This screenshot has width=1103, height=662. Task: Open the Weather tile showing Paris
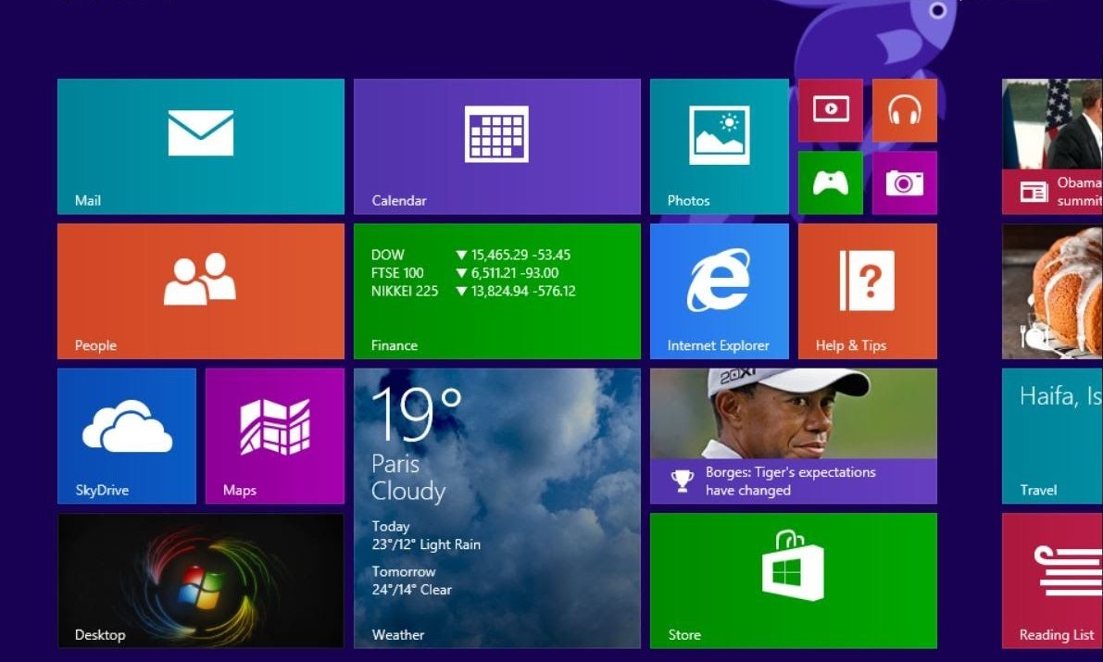pos(496,508)
